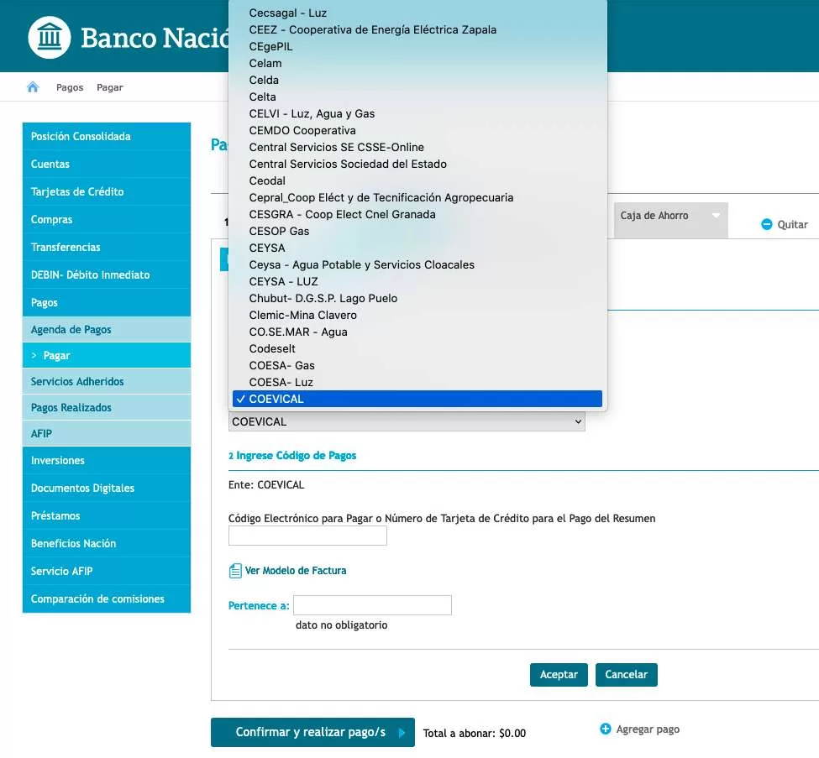Click the checked COEVICAL option

417,399
